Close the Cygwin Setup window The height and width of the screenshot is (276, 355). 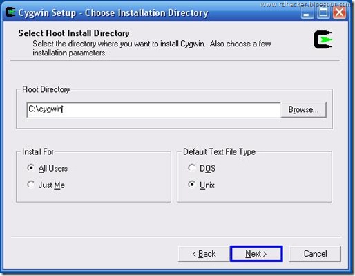tap(339, 12)
